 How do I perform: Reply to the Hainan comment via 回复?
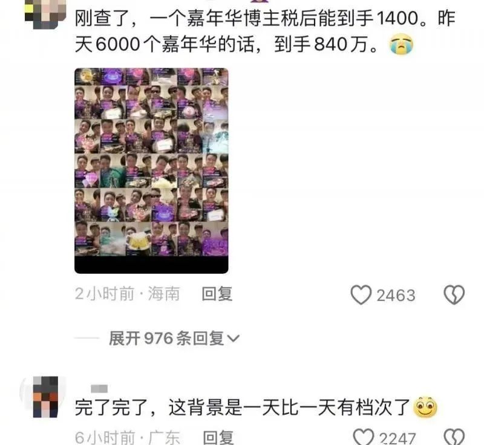[217, 294]
